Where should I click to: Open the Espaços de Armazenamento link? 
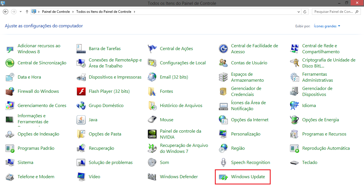[x=247, y=77]
